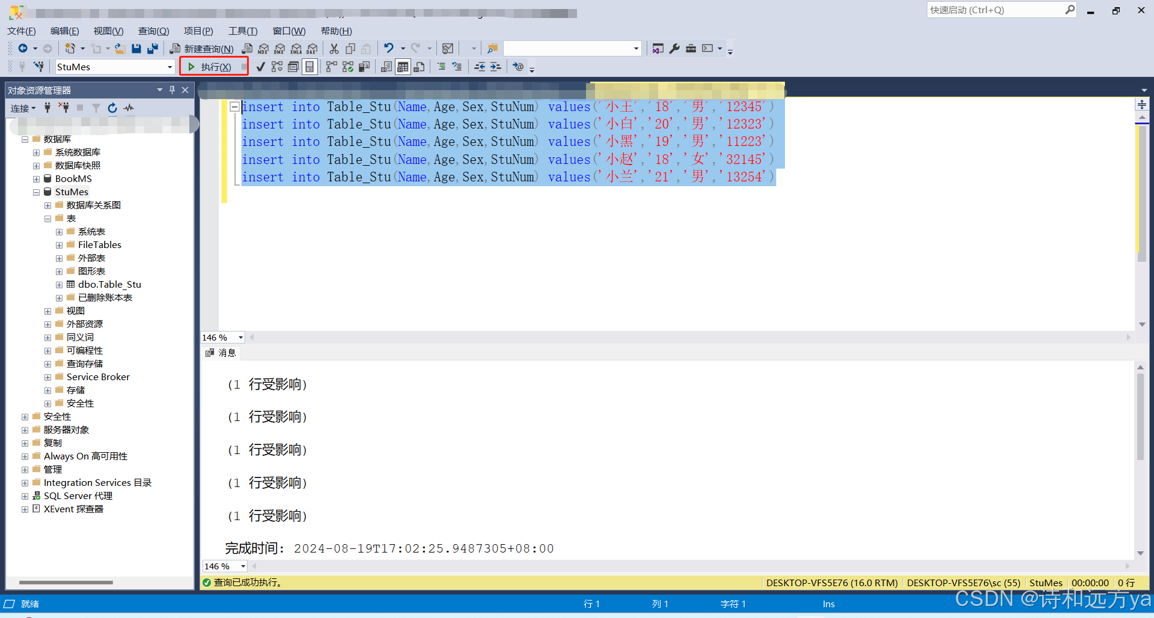Click the uncomment selected lines icon
Image resolution: width=1154 pixels, height=618 pixels.
click(x=457, y=67)
